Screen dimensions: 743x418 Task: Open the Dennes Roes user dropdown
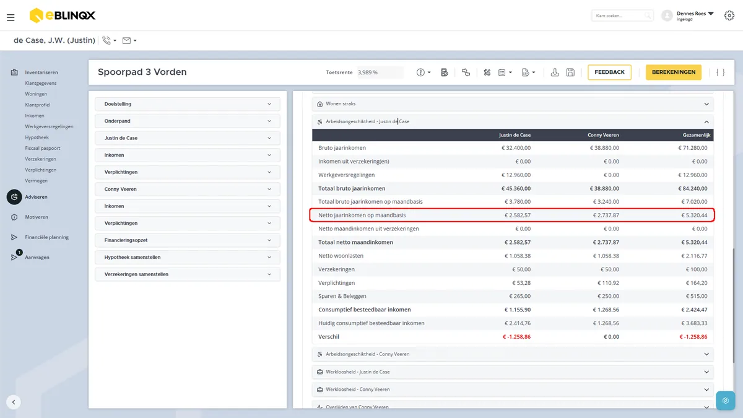[695, 15]
